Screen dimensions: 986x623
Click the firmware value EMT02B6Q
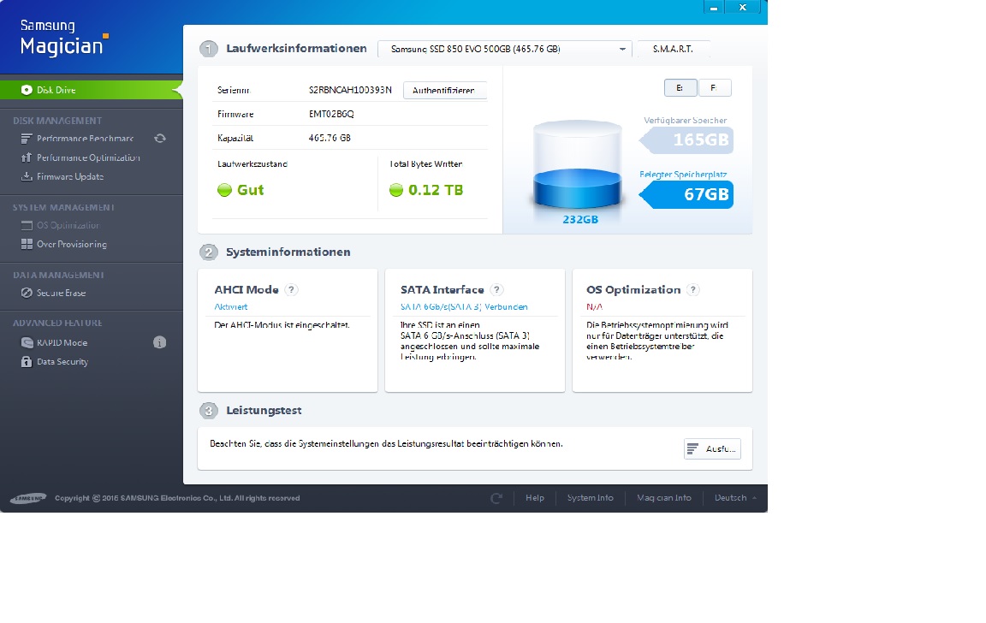coord(331,114)
